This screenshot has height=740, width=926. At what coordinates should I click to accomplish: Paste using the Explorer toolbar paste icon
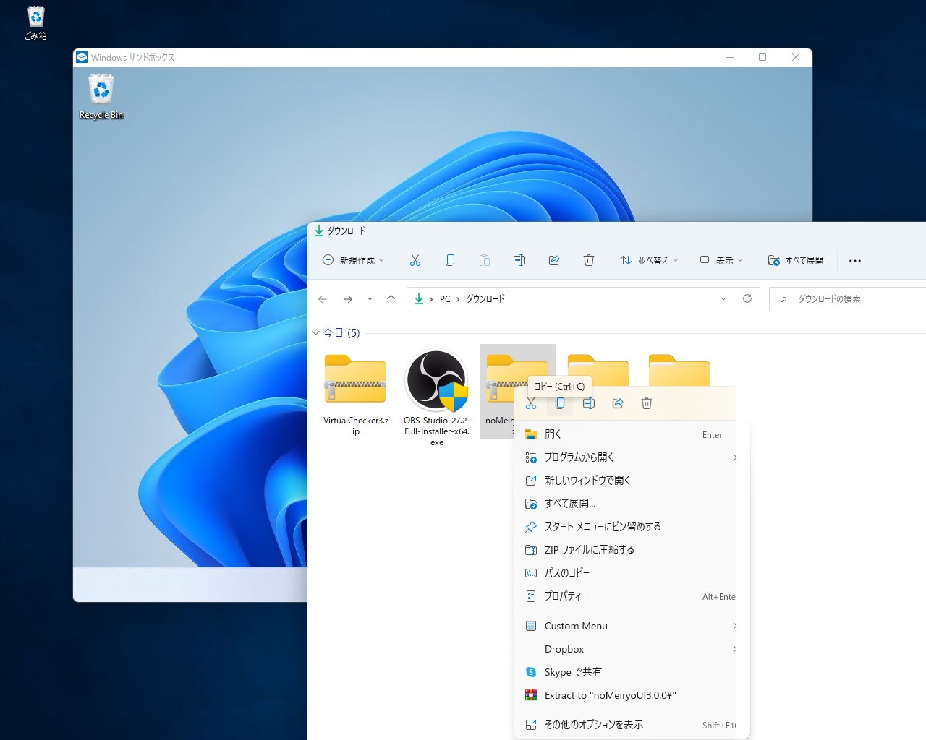[485, 260]
